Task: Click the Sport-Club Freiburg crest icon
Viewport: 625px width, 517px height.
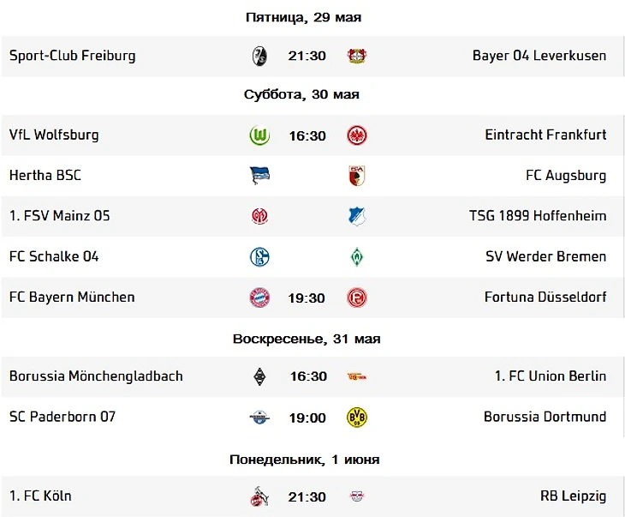Action: 259,56
